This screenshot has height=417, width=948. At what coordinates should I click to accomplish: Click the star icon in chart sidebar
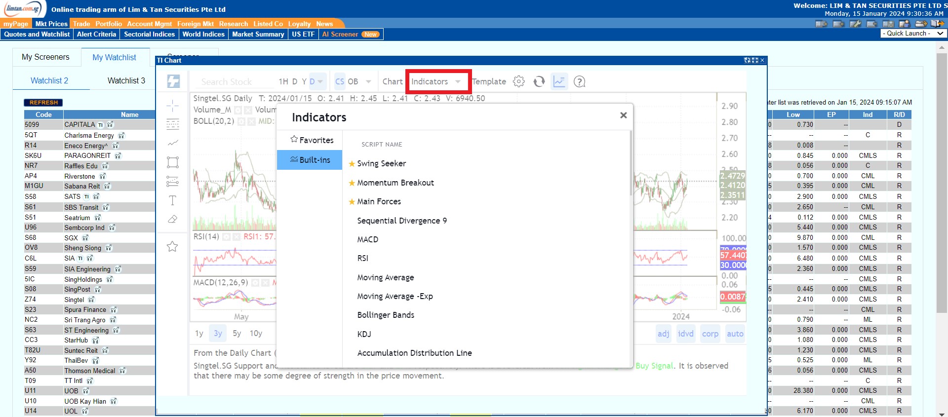point(172,246)
